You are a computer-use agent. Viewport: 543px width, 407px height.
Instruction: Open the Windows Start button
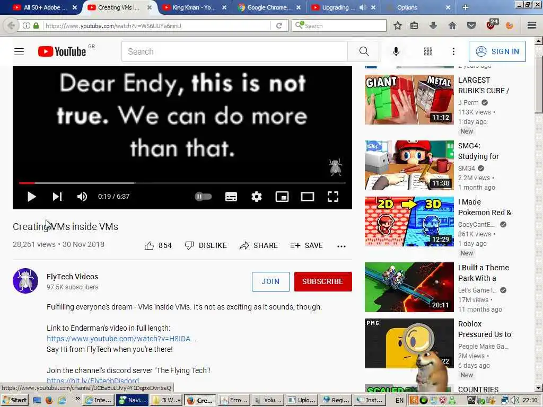pos(14,400)
